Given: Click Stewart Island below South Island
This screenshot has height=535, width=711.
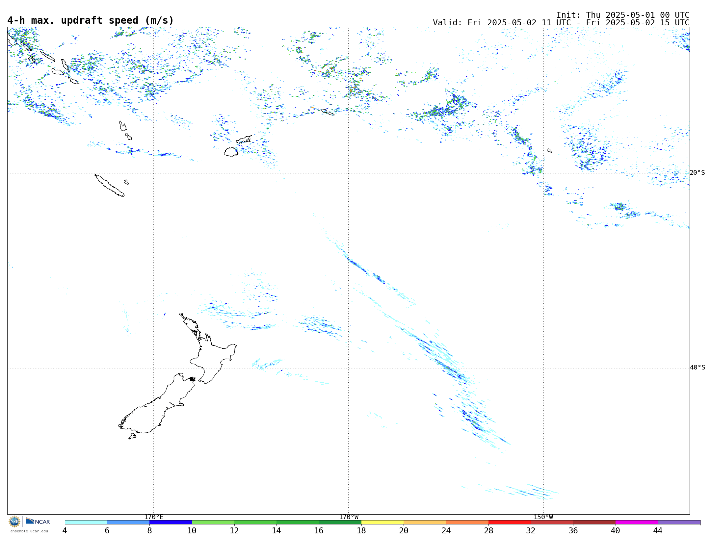Looking at the screenshot, I should tap(132, 436).
